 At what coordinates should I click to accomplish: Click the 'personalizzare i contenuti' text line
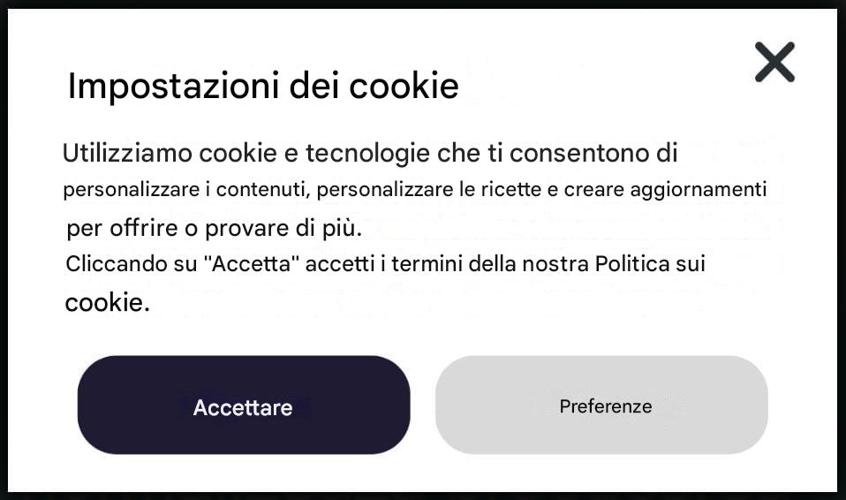(187, 190)
